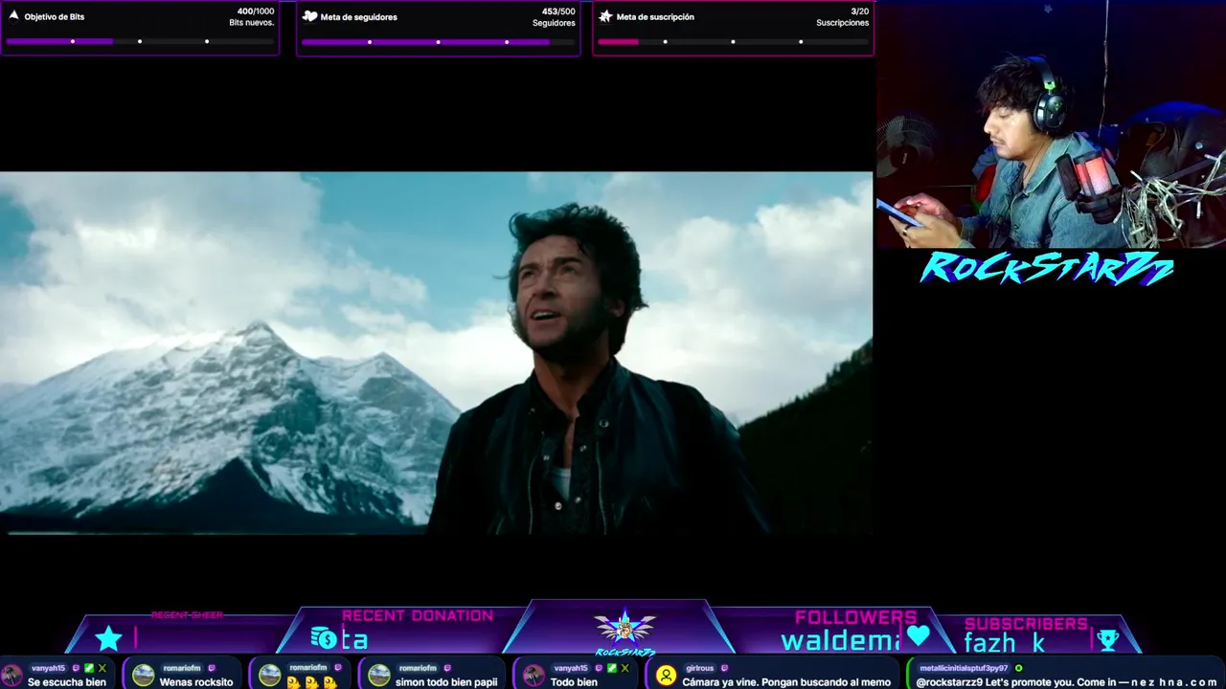Click the heart icon beside Meta de seguidores
Viewport: 1226px width, 689px height.
[309, 16]
